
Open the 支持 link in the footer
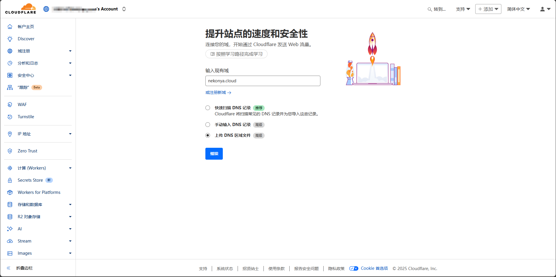point(203,269)
